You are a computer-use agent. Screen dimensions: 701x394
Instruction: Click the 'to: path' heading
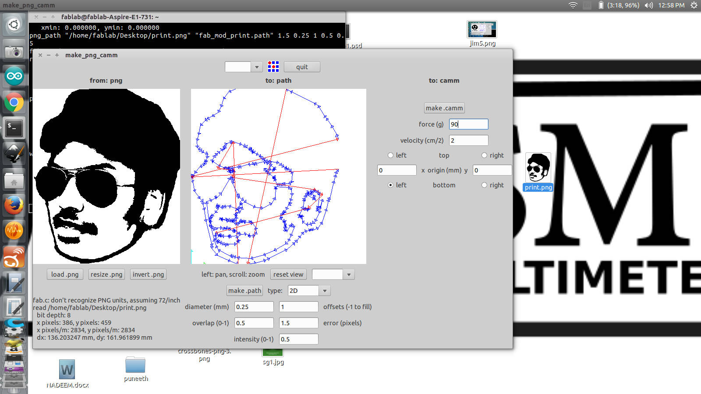(x=278, y=81)
